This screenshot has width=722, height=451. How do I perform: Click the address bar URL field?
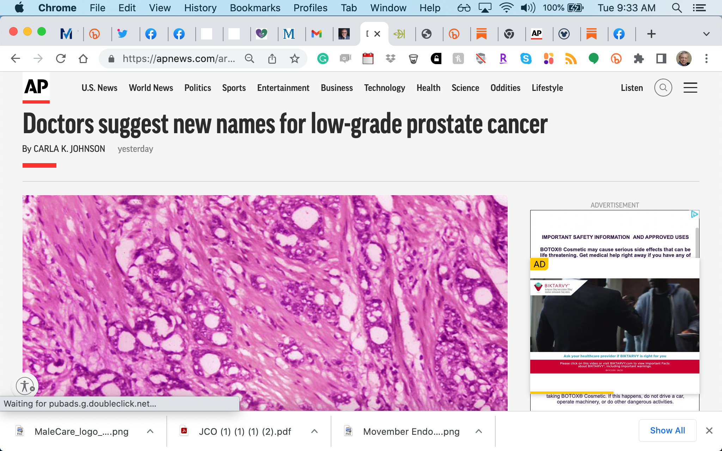(178, 58)
